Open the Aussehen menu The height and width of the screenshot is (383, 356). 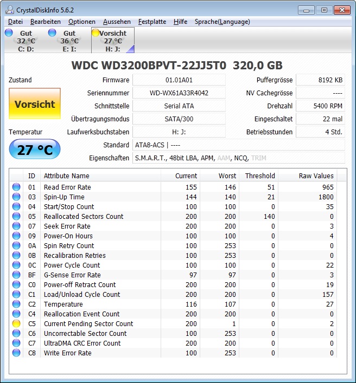tap(117, 22)
